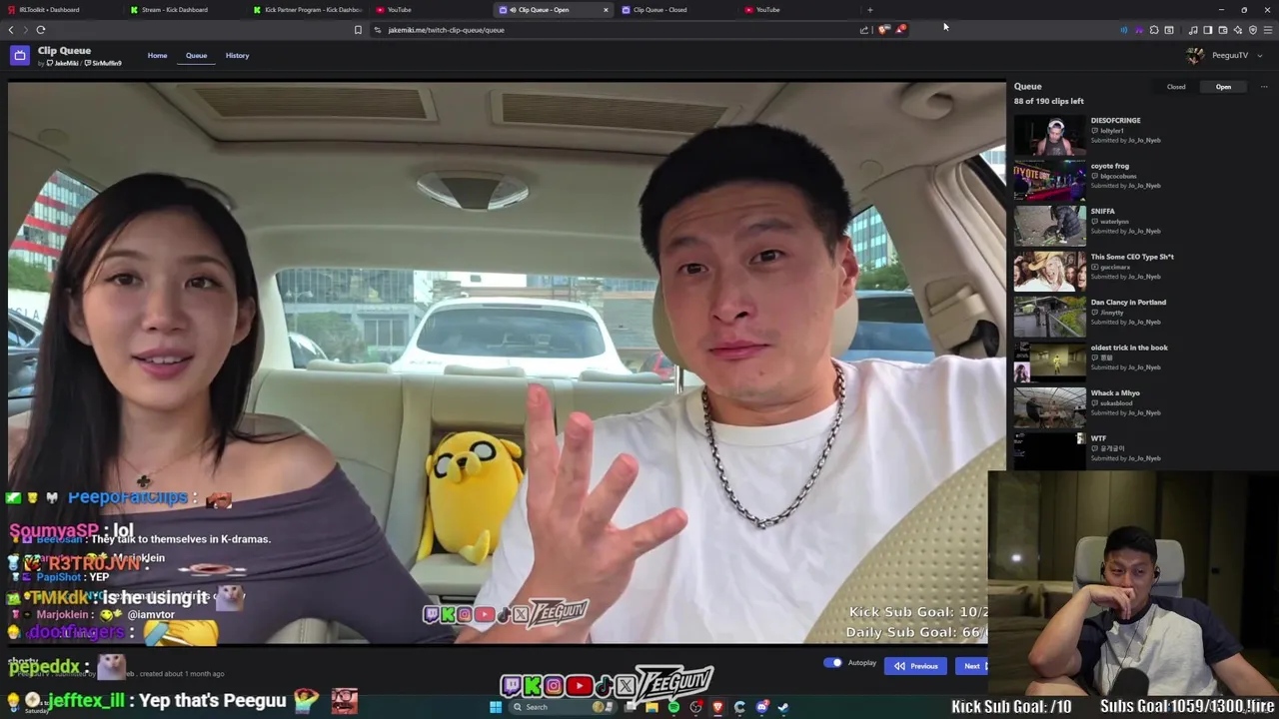Select the coyote frog clip thumbnail
Screen dimensions: 1279x719
pyautogui.click(x=1049, y=182)
